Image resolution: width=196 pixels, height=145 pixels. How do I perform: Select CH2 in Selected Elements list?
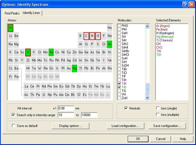(159, 47)
